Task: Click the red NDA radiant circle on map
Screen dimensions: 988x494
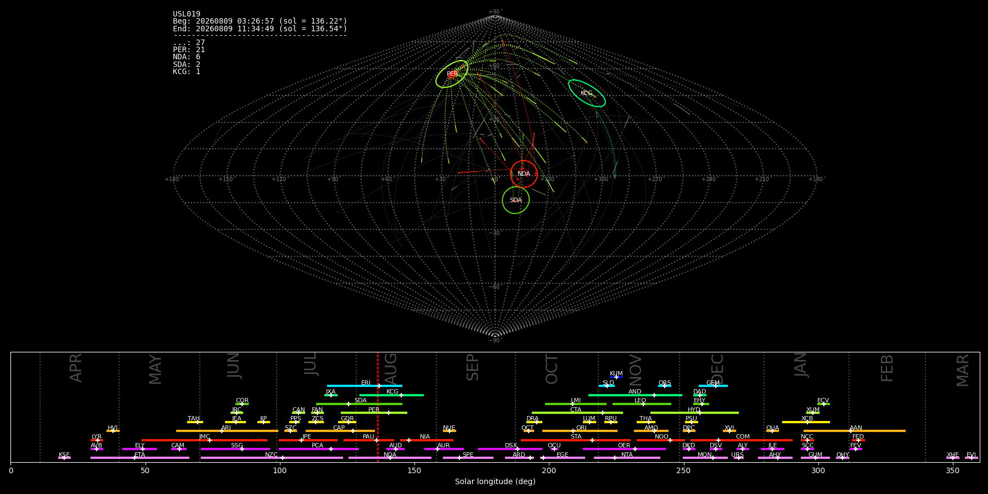Action: [x=524, y=174]
